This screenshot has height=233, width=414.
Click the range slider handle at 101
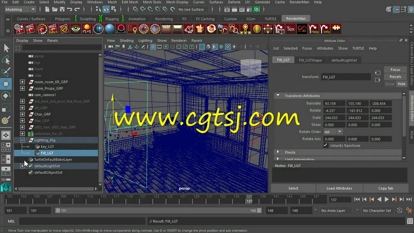(58, 211)
